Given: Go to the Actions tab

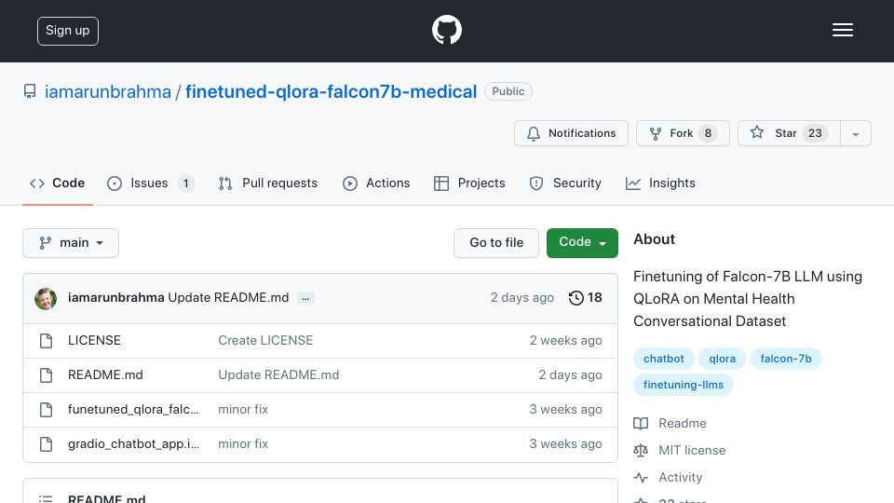Looking at the screenshot, I should pos(376,184).
